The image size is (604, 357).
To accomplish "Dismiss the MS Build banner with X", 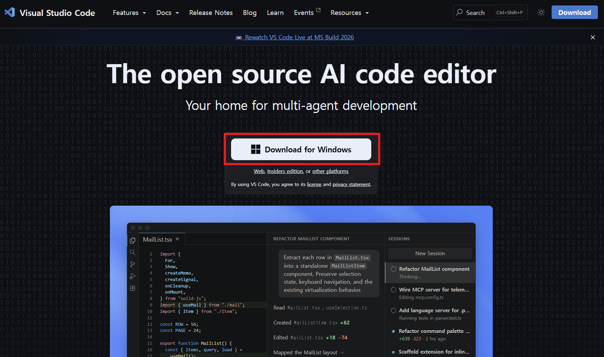I will click(x=593, y=37).
